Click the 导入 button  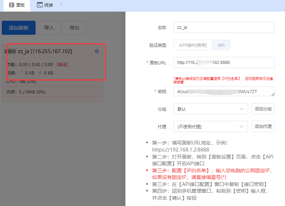(49, 28)
